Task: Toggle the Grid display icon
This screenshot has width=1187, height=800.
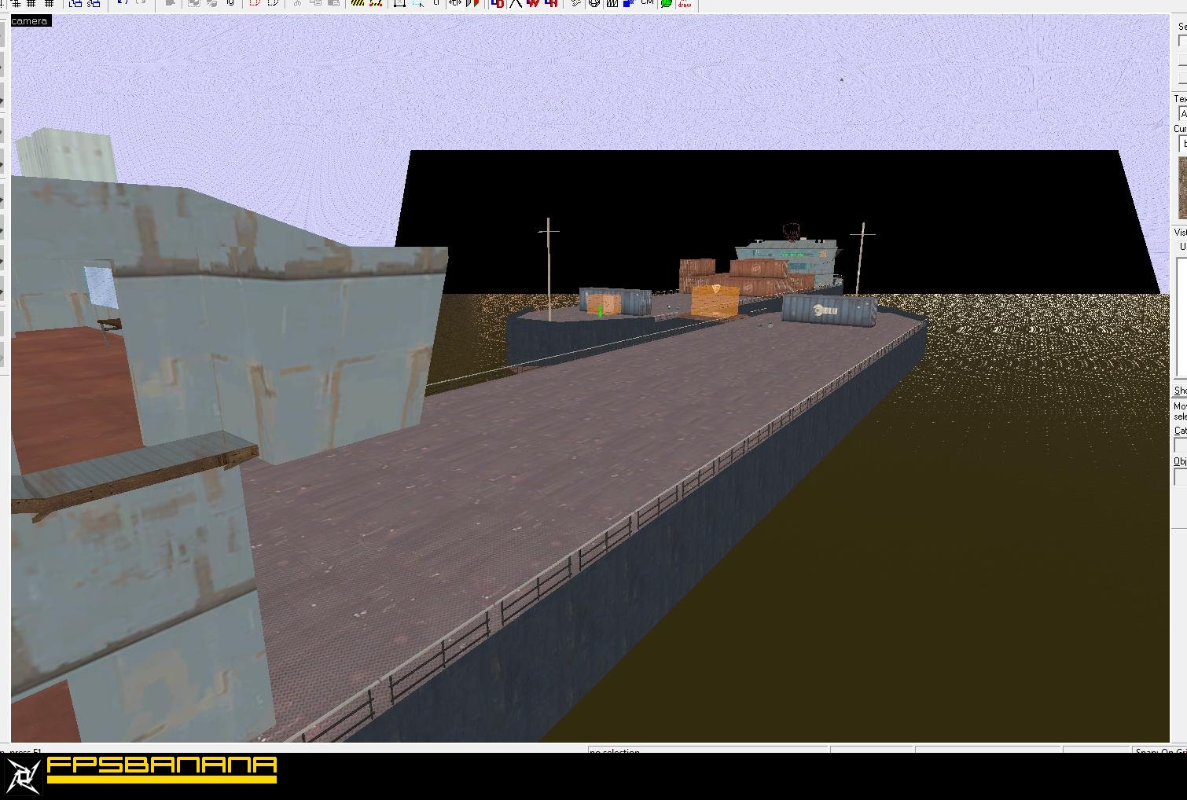Action: 15,4
